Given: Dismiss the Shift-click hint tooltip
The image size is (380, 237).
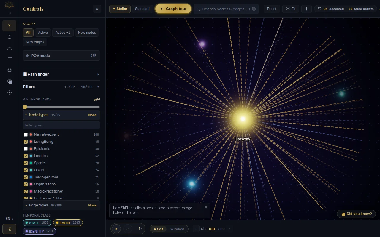Looking at the screenshot, I should tap(206, 207).
